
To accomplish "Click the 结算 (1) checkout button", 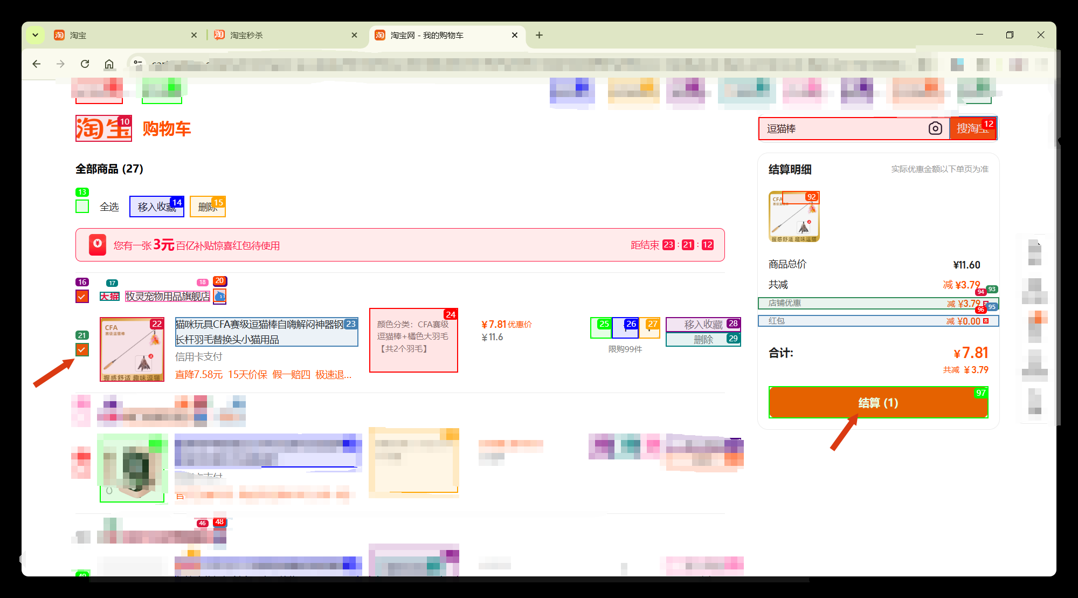I will pos(878,402).
